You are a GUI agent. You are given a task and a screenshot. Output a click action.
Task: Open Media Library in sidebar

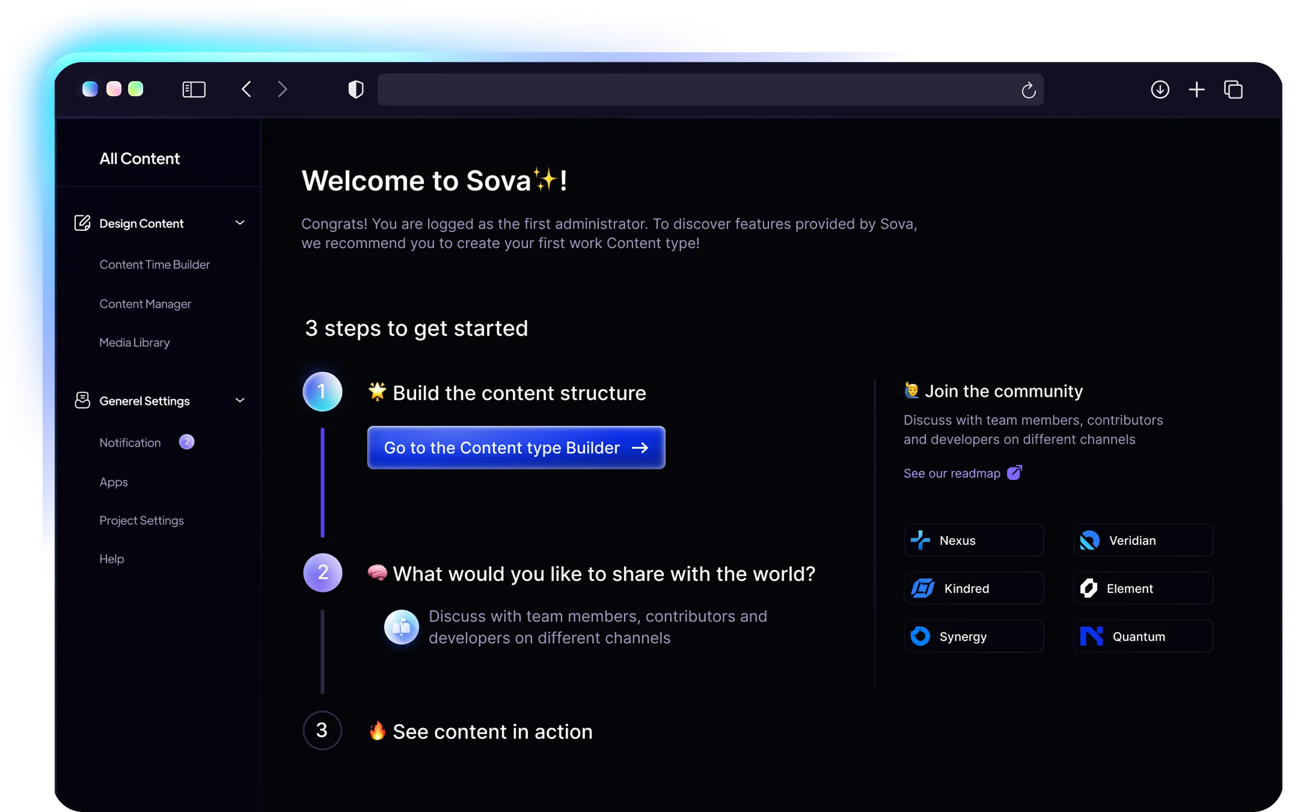pyautogui.click(x=134, y=343)
